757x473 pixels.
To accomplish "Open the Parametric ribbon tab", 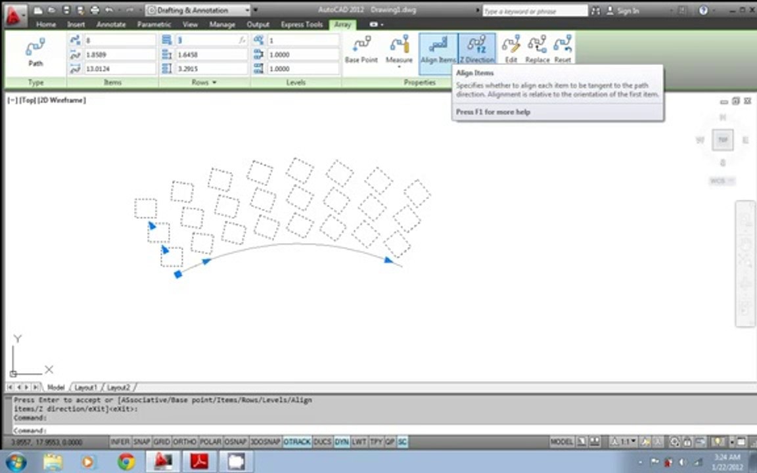I will click(x=154, y=24).
